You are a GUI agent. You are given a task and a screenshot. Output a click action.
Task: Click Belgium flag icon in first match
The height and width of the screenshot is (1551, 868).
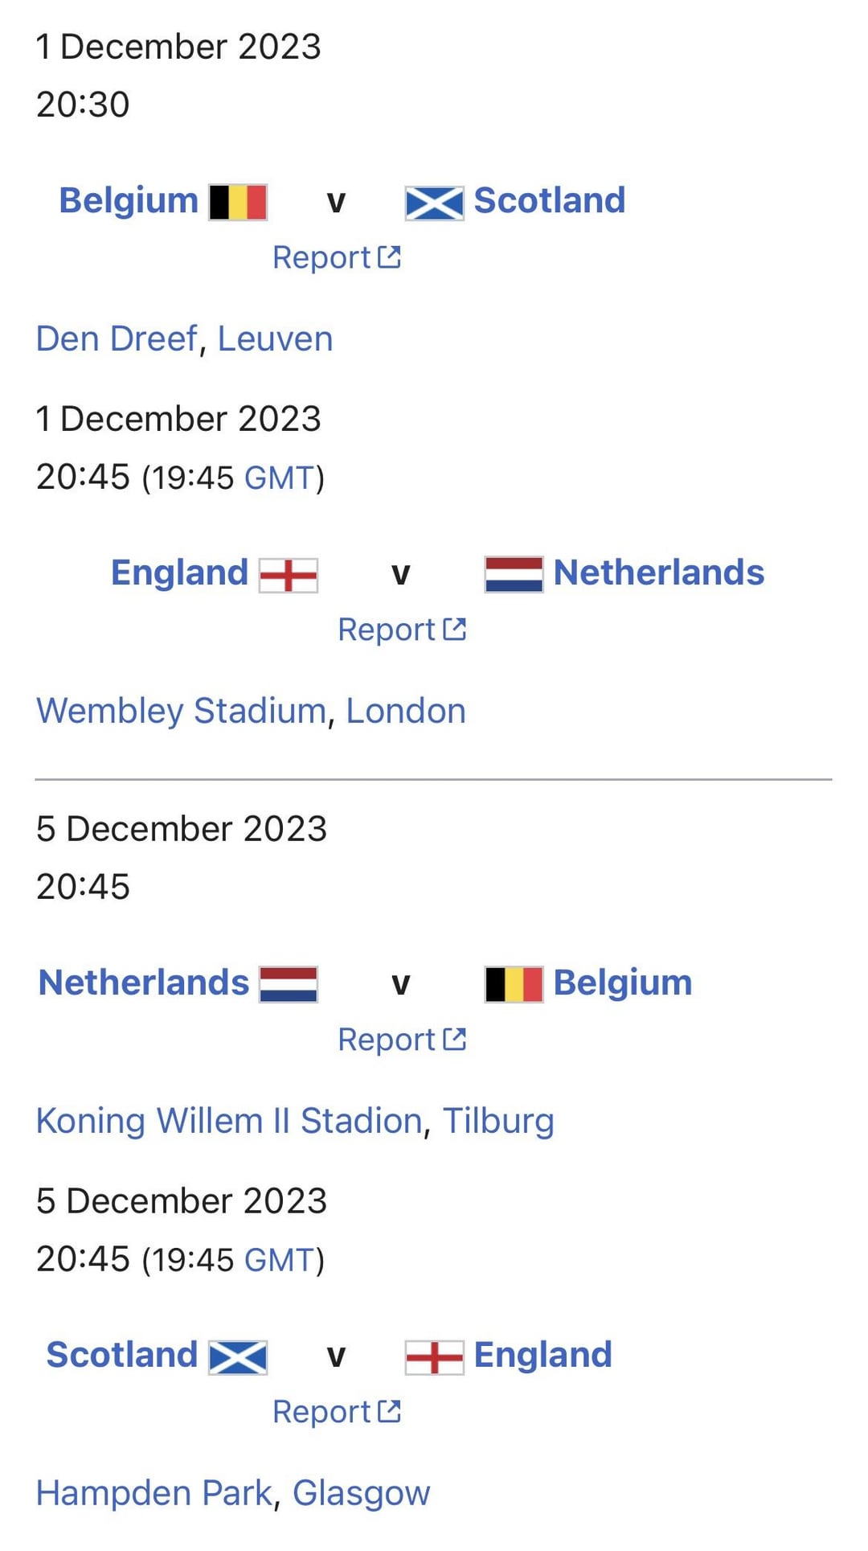tap(238, 202)
